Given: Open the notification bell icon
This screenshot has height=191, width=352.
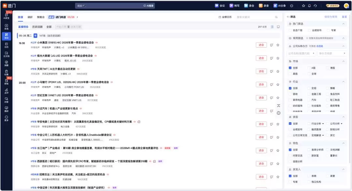Looking at the screenshot, I should (x=309, y=6).
